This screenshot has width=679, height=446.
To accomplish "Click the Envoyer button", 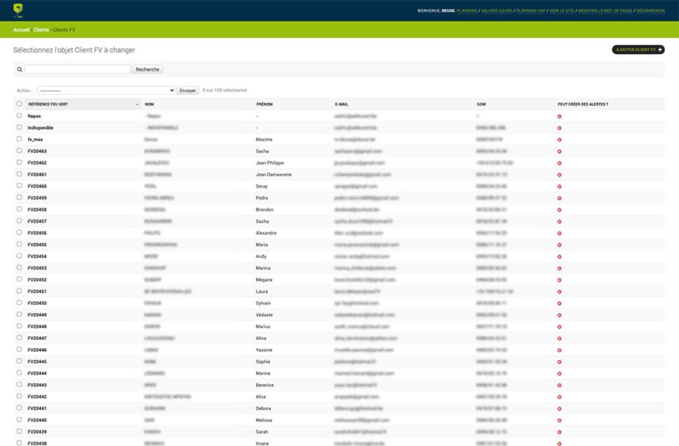I will (x=187, y=90).
